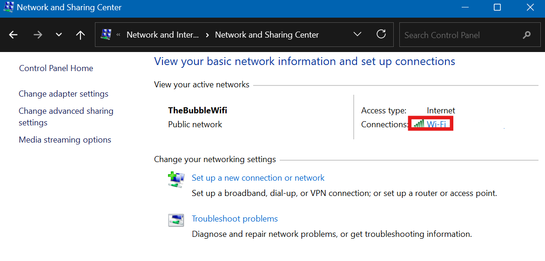Click the forward navigation arrow
Screen dimensions: 545x261
tap(38, 35)
